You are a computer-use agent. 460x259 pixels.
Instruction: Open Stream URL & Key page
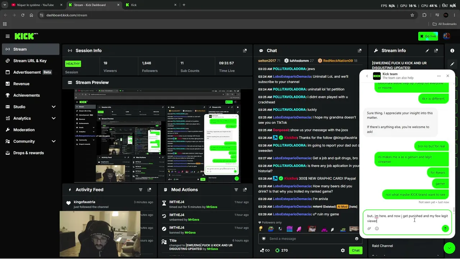coord(31,61)
